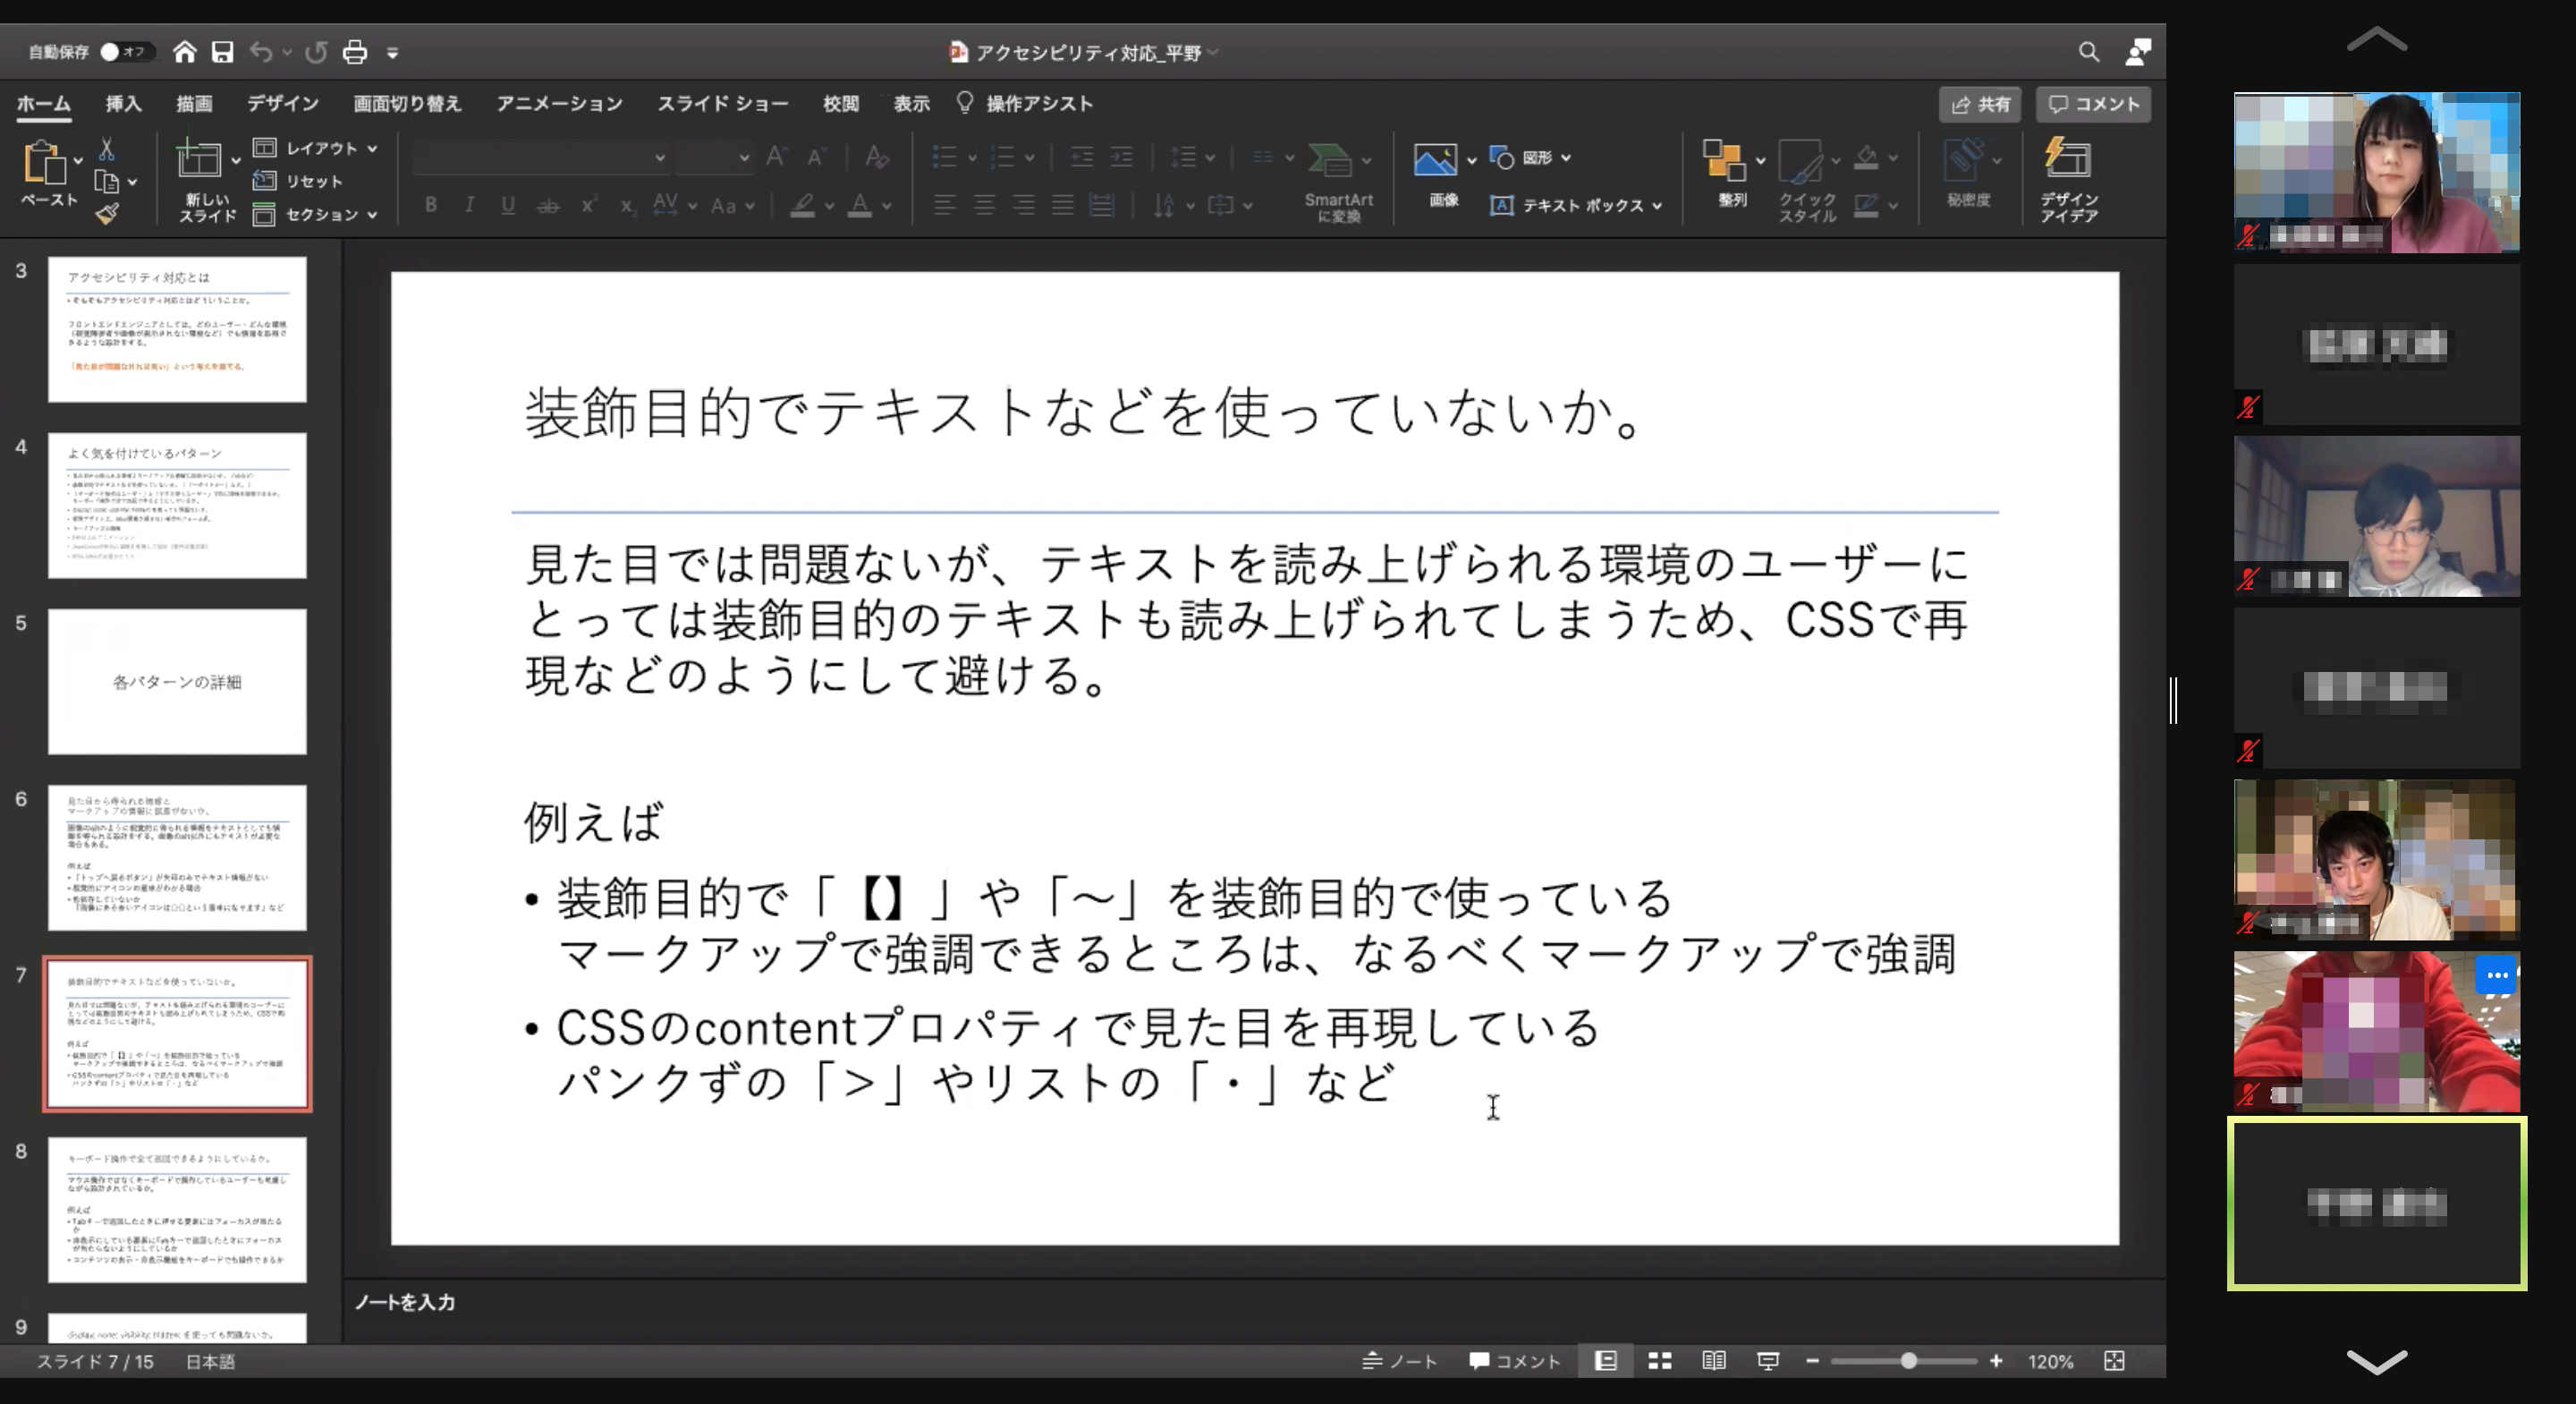Switch to normal view in status bar
Screen dimensions: 2576x1404
tap(1606, 1361)
